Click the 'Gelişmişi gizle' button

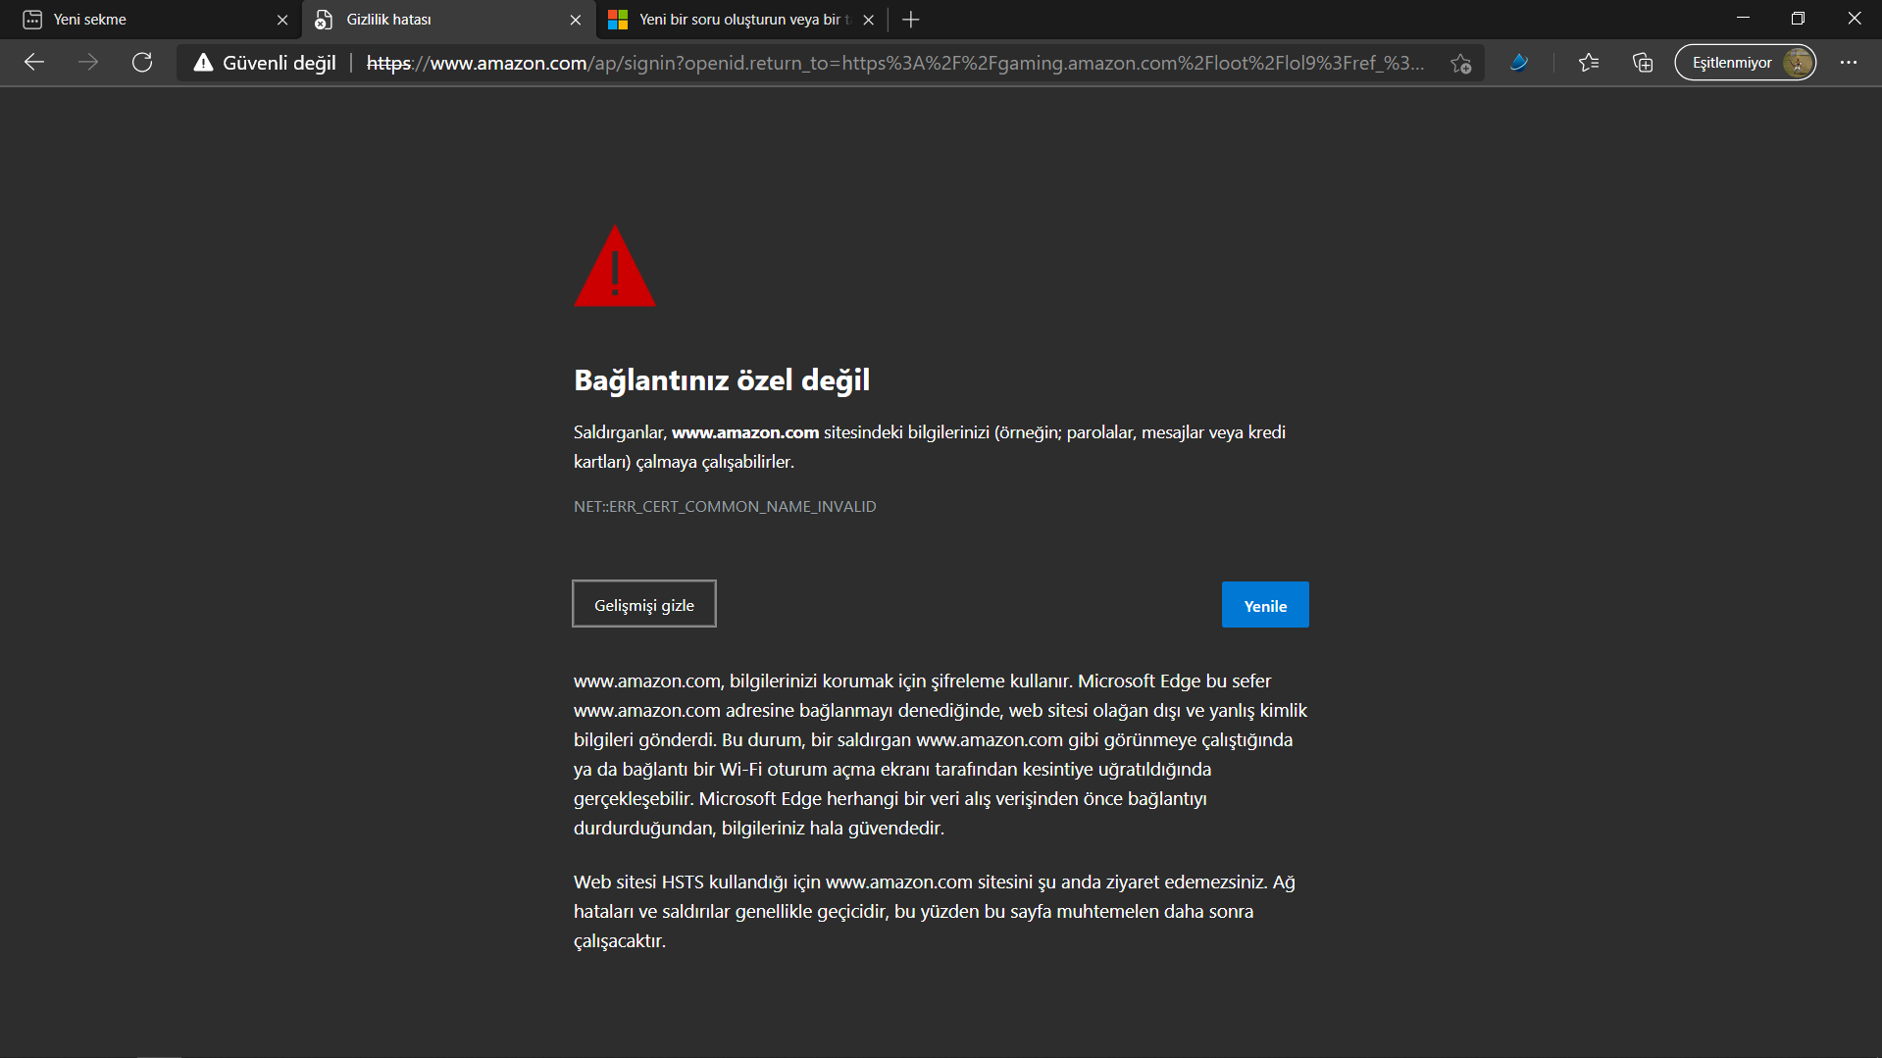click(x=644, y=604)
